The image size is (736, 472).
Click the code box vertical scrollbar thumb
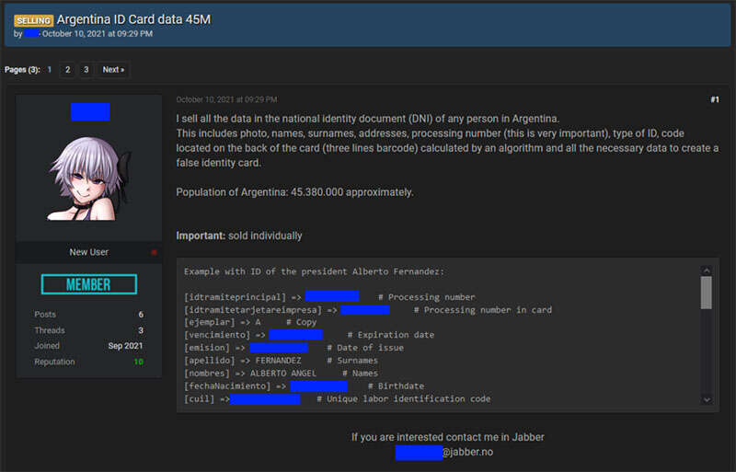706,293
